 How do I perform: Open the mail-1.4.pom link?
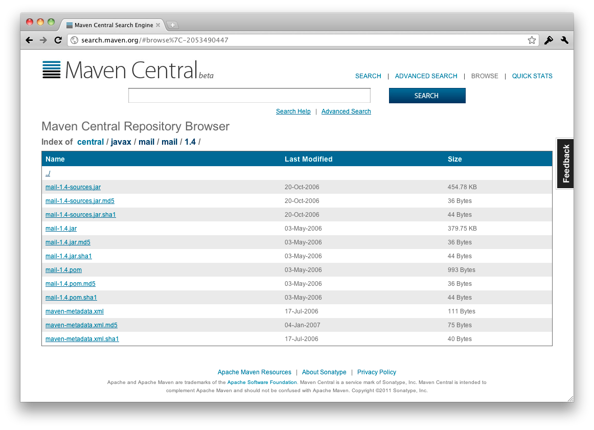click(x=63, y=270)
